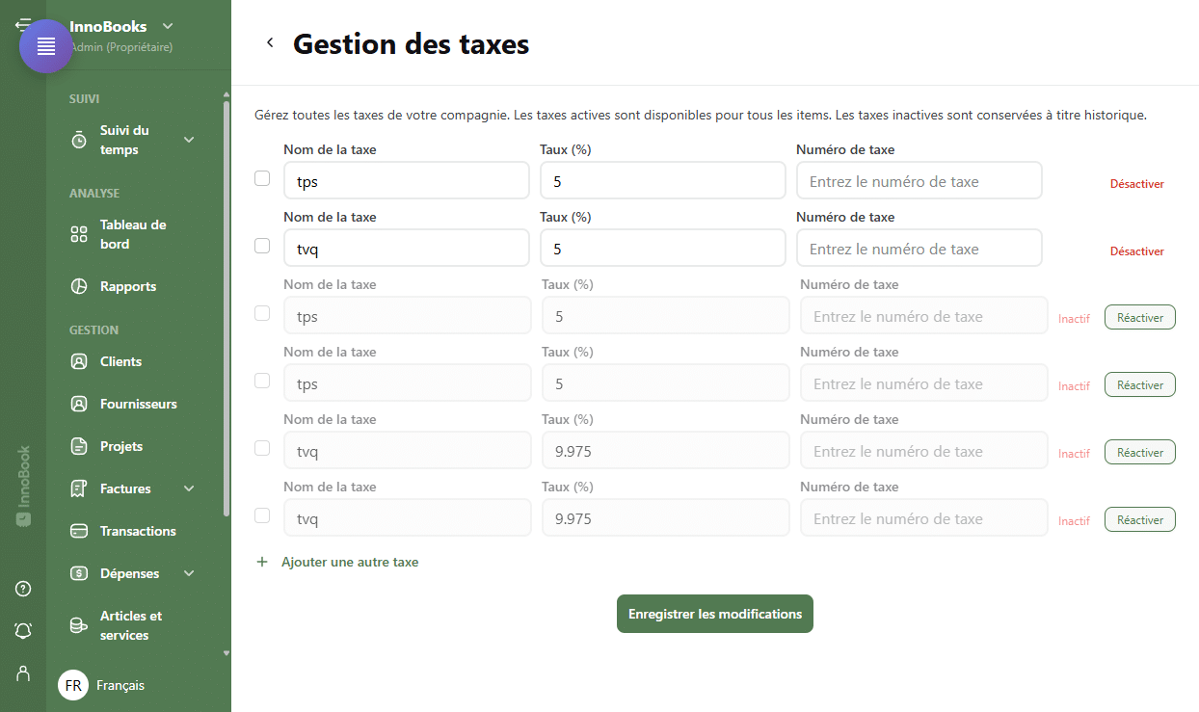Image resolution: width=1199 pixels, height=712 pixels.
Task: Click the FR language badge
Action: [73, 685]
